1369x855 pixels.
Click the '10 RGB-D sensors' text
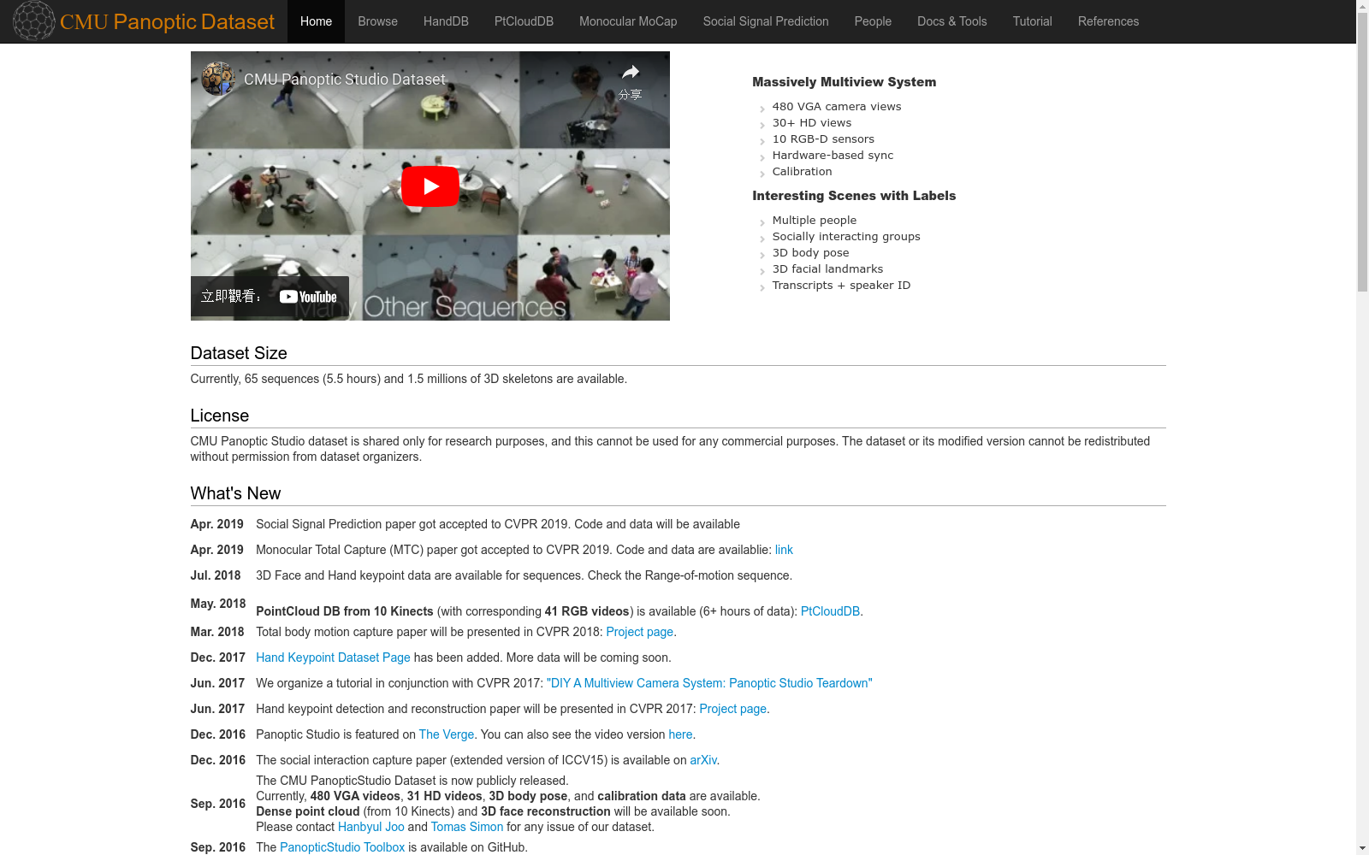[823, 139]
